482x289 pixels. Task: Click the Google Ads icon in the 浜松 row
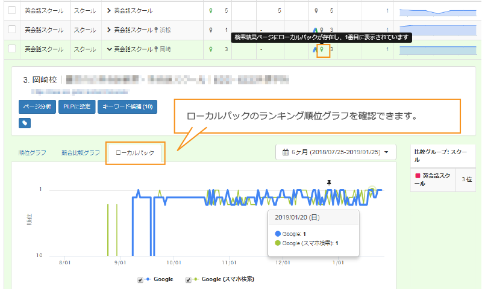pyautogui.click(x=315, y=30)
